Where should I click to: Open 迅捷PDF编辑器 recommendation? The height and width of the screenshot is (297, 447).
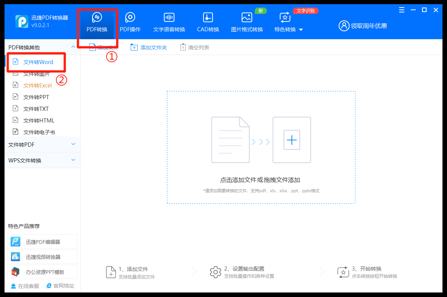click(x=43, y=242)
